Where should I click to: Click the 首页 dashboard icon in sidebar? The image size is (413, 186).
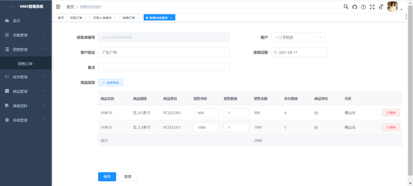pyautogui.click(x=7, y=21)
